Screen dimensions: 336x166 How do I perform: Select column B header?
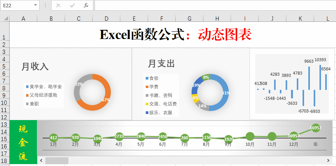pyautogui.click(x=51, y=19)
